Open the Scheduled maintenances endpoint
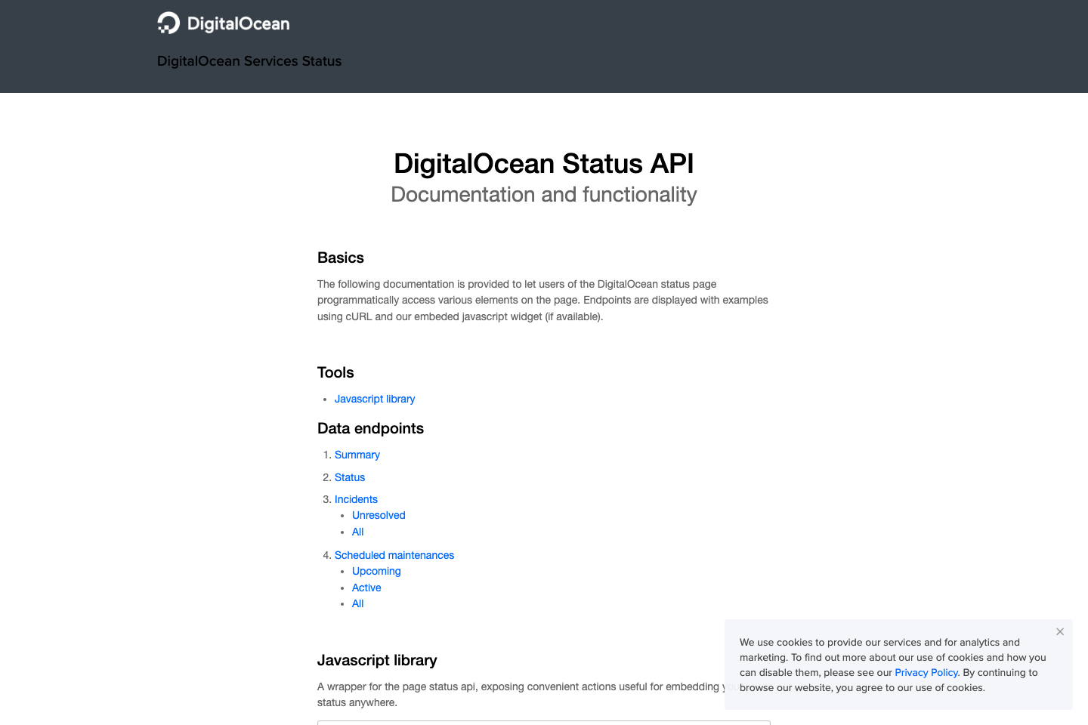The width and height of the screenshot is (1088, 725). coord(394,555)
